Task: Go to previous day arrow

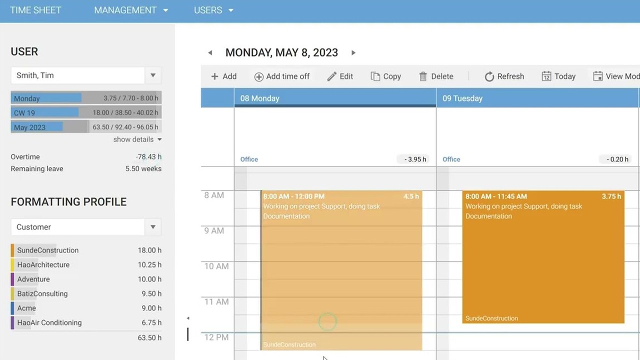Action: (x=210, y=52)
